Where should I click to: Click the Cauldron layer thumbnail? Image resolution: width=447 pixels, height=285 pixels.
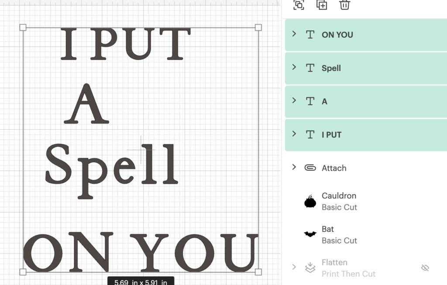310,201
